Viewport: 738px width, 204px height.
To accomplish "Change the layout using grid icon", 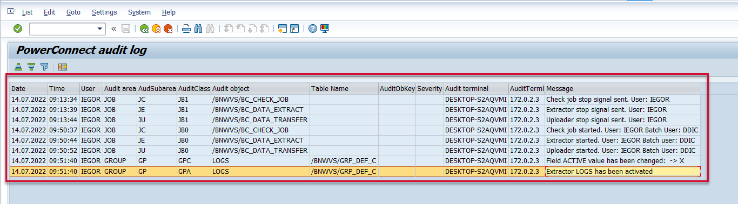I will coord(63,67).
